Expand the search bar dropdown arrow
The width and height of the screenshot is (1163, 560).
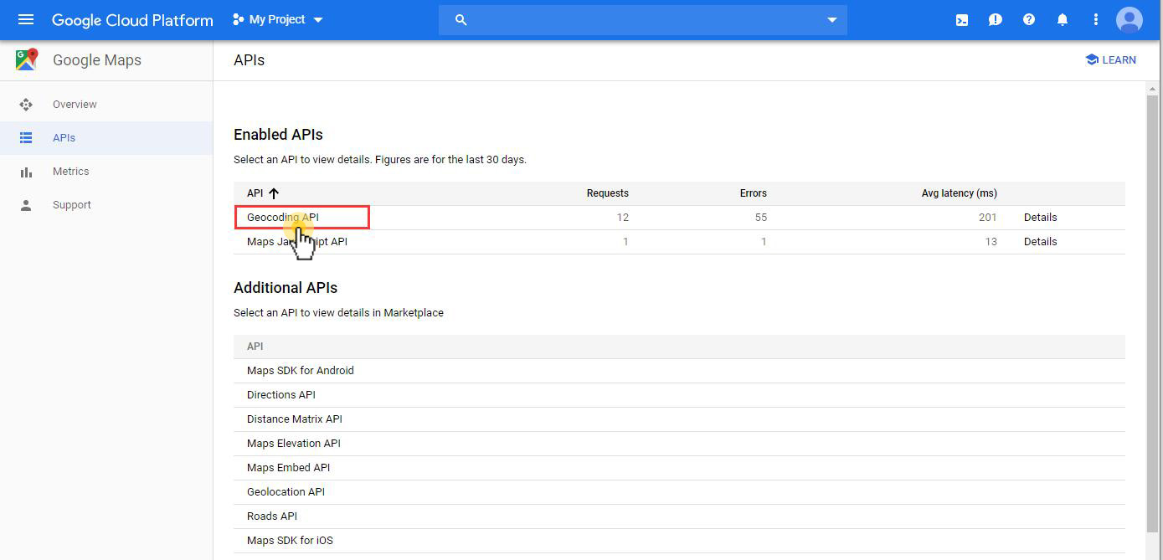[831, 19]
